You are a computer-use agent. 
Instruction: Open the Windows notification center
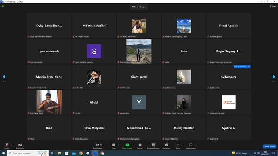point(273,153)
